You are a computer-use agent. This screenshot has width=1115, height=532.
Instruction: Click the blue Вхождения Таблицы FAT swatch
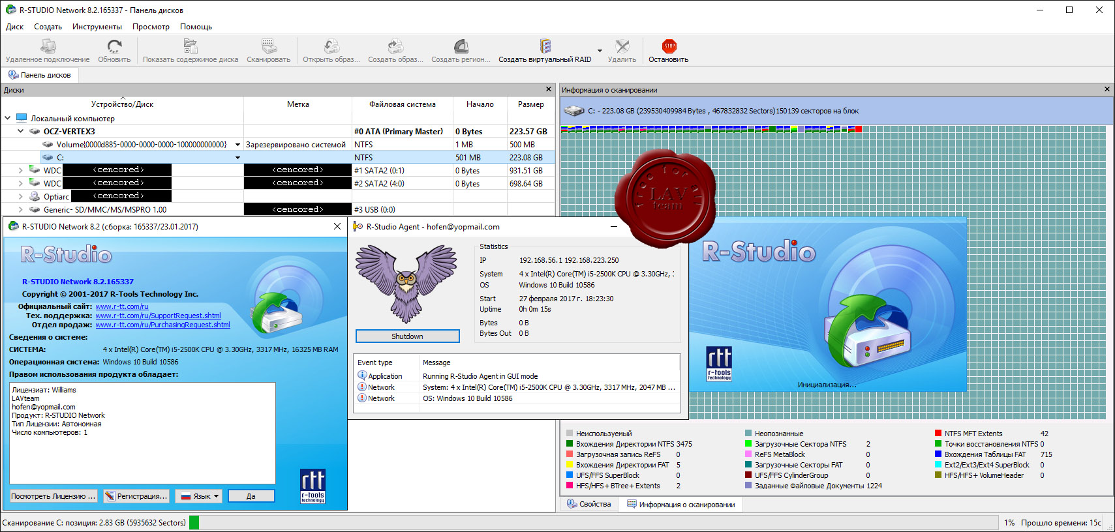tap(938, 454)
